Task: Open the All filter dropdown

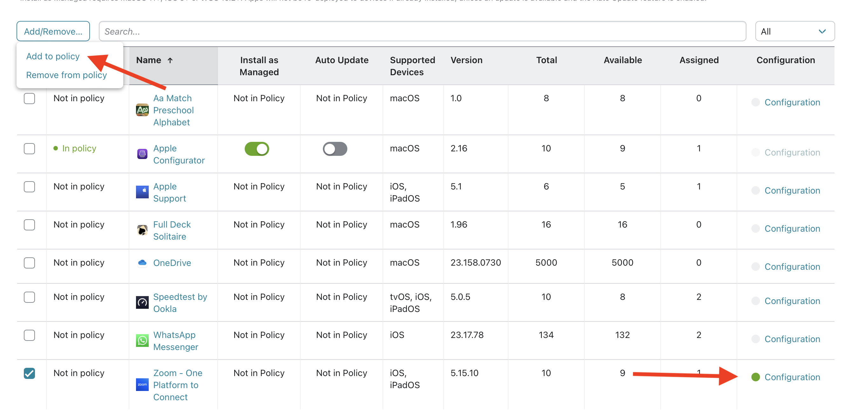Action: (795, 31)
